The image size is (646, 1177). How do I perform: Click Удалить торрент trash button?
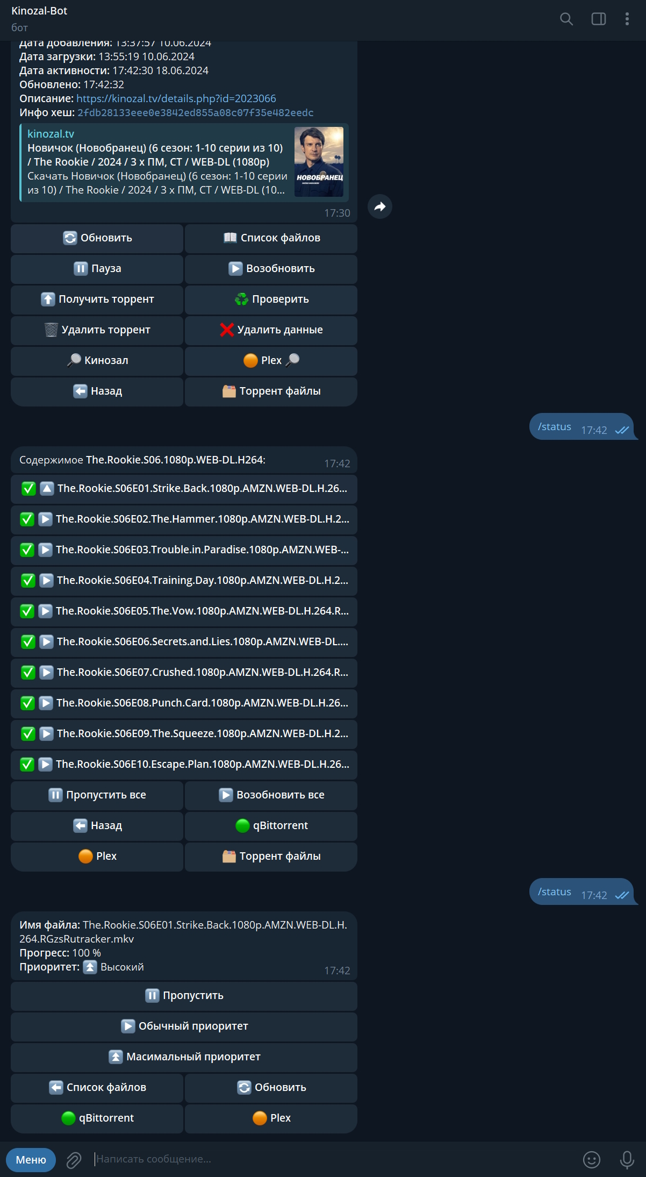97,330
